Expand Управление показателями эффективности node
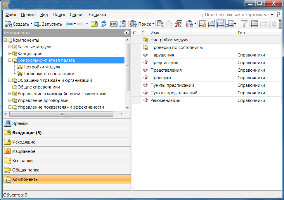The width and height of the screenshot is (284, 200). tap(10, 107)
